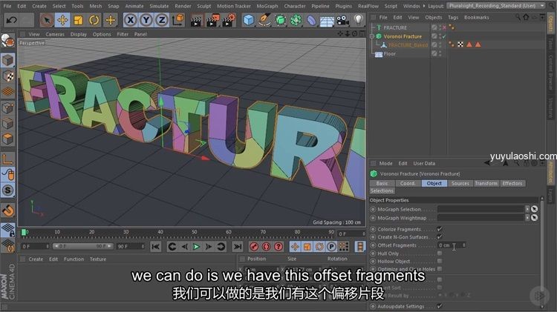The width and height of the screenshot is (557, 312).
Task: Click Record Active Objects keyframe button
Action: (254, 246)
